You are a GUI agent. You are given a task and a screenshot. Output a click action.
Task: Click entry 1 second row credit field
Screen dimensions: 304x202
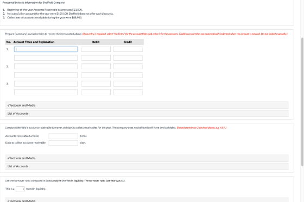pos(128,57)
